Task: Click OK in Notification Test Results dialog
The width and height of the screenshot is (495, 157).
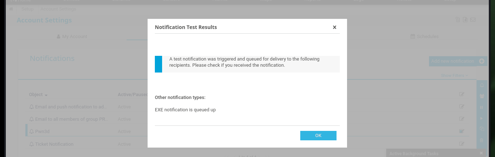Action: [x=318, y=136]
